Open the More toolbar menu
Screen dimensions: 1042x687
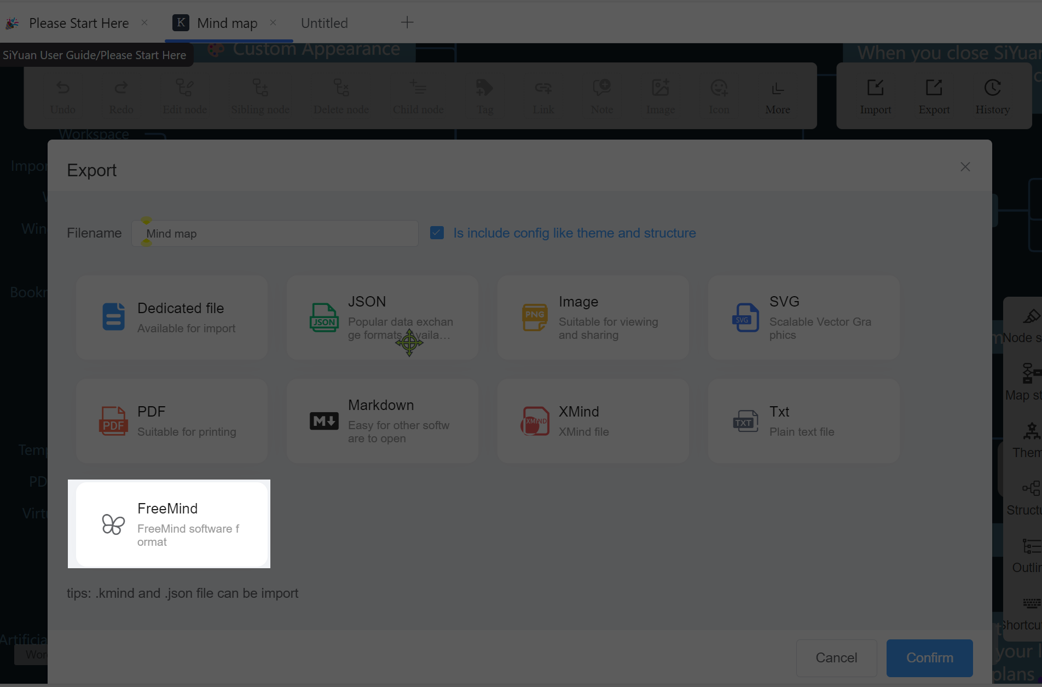coord(778,97)
